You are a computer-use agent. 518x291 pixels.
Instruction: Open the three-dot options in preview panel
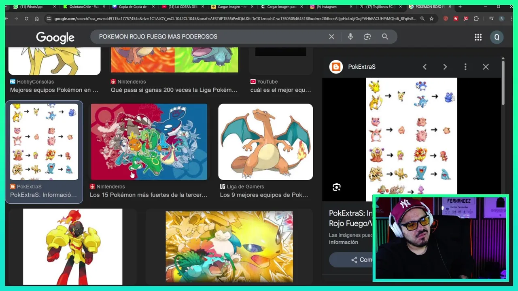(465, 67)
